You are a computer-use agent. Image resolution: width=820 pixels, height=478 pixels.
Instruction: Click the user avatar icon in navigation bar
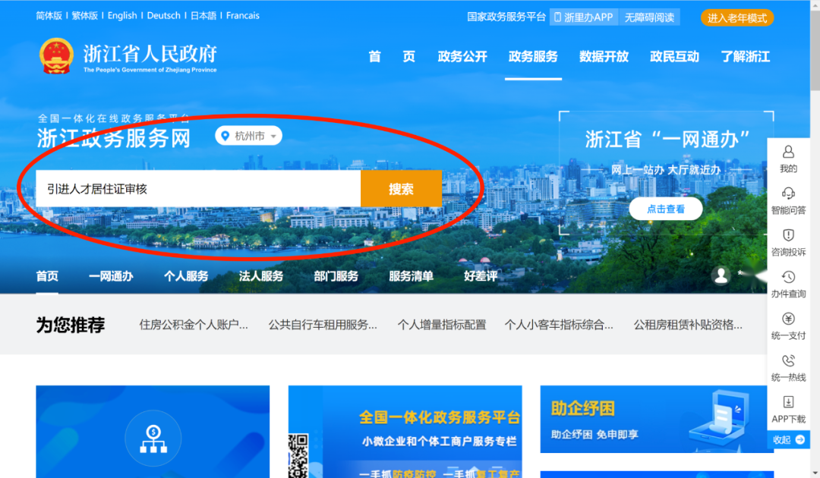[x=721, y=275]
